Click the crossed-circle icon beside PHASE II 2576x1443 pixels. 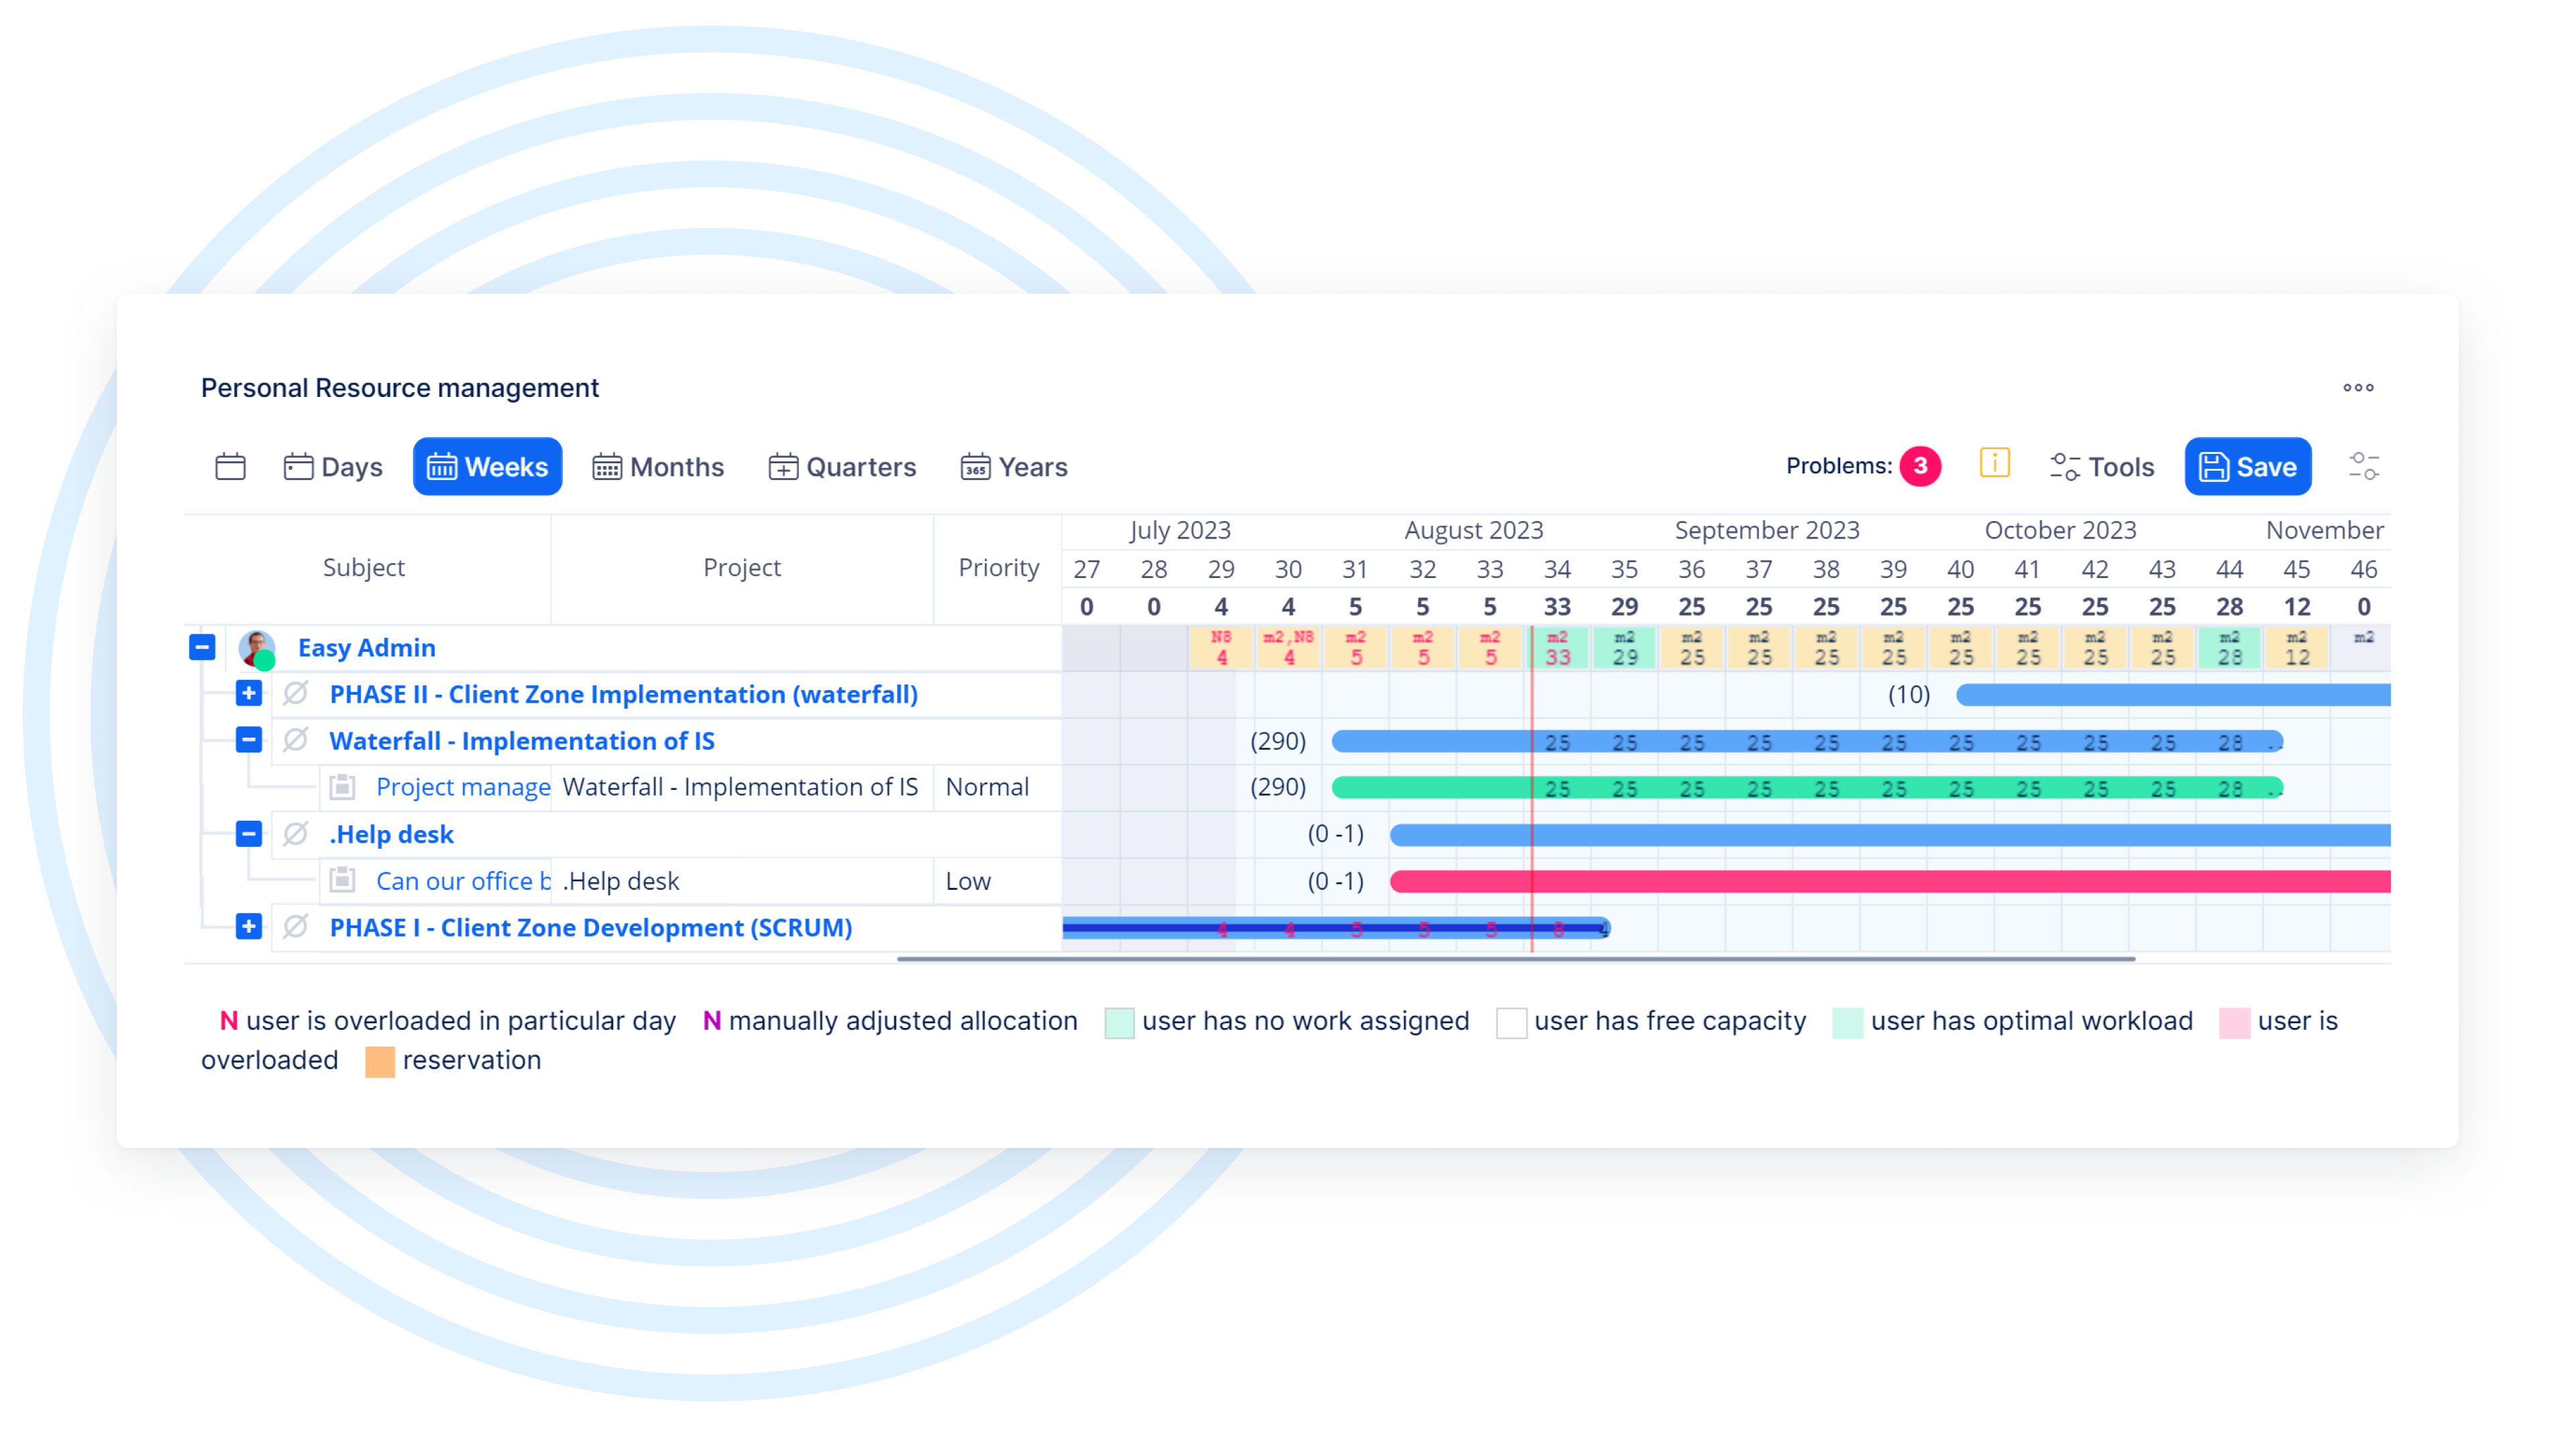295,693
